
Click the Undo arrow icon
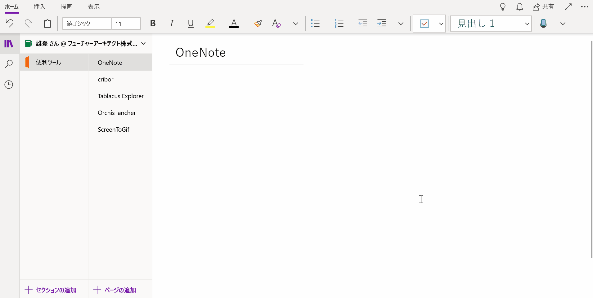click(10, 23)
